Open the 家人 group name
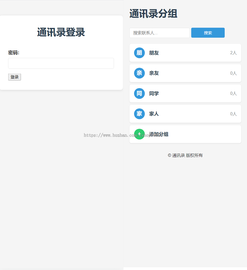Image resolution: width=247 pixels, height=270 pixels. pos(154,114)
